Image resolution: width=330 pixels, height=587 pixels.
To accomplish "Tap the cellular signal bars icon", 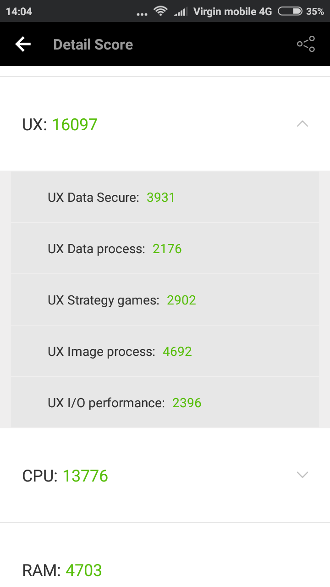I will click(181, 11).
